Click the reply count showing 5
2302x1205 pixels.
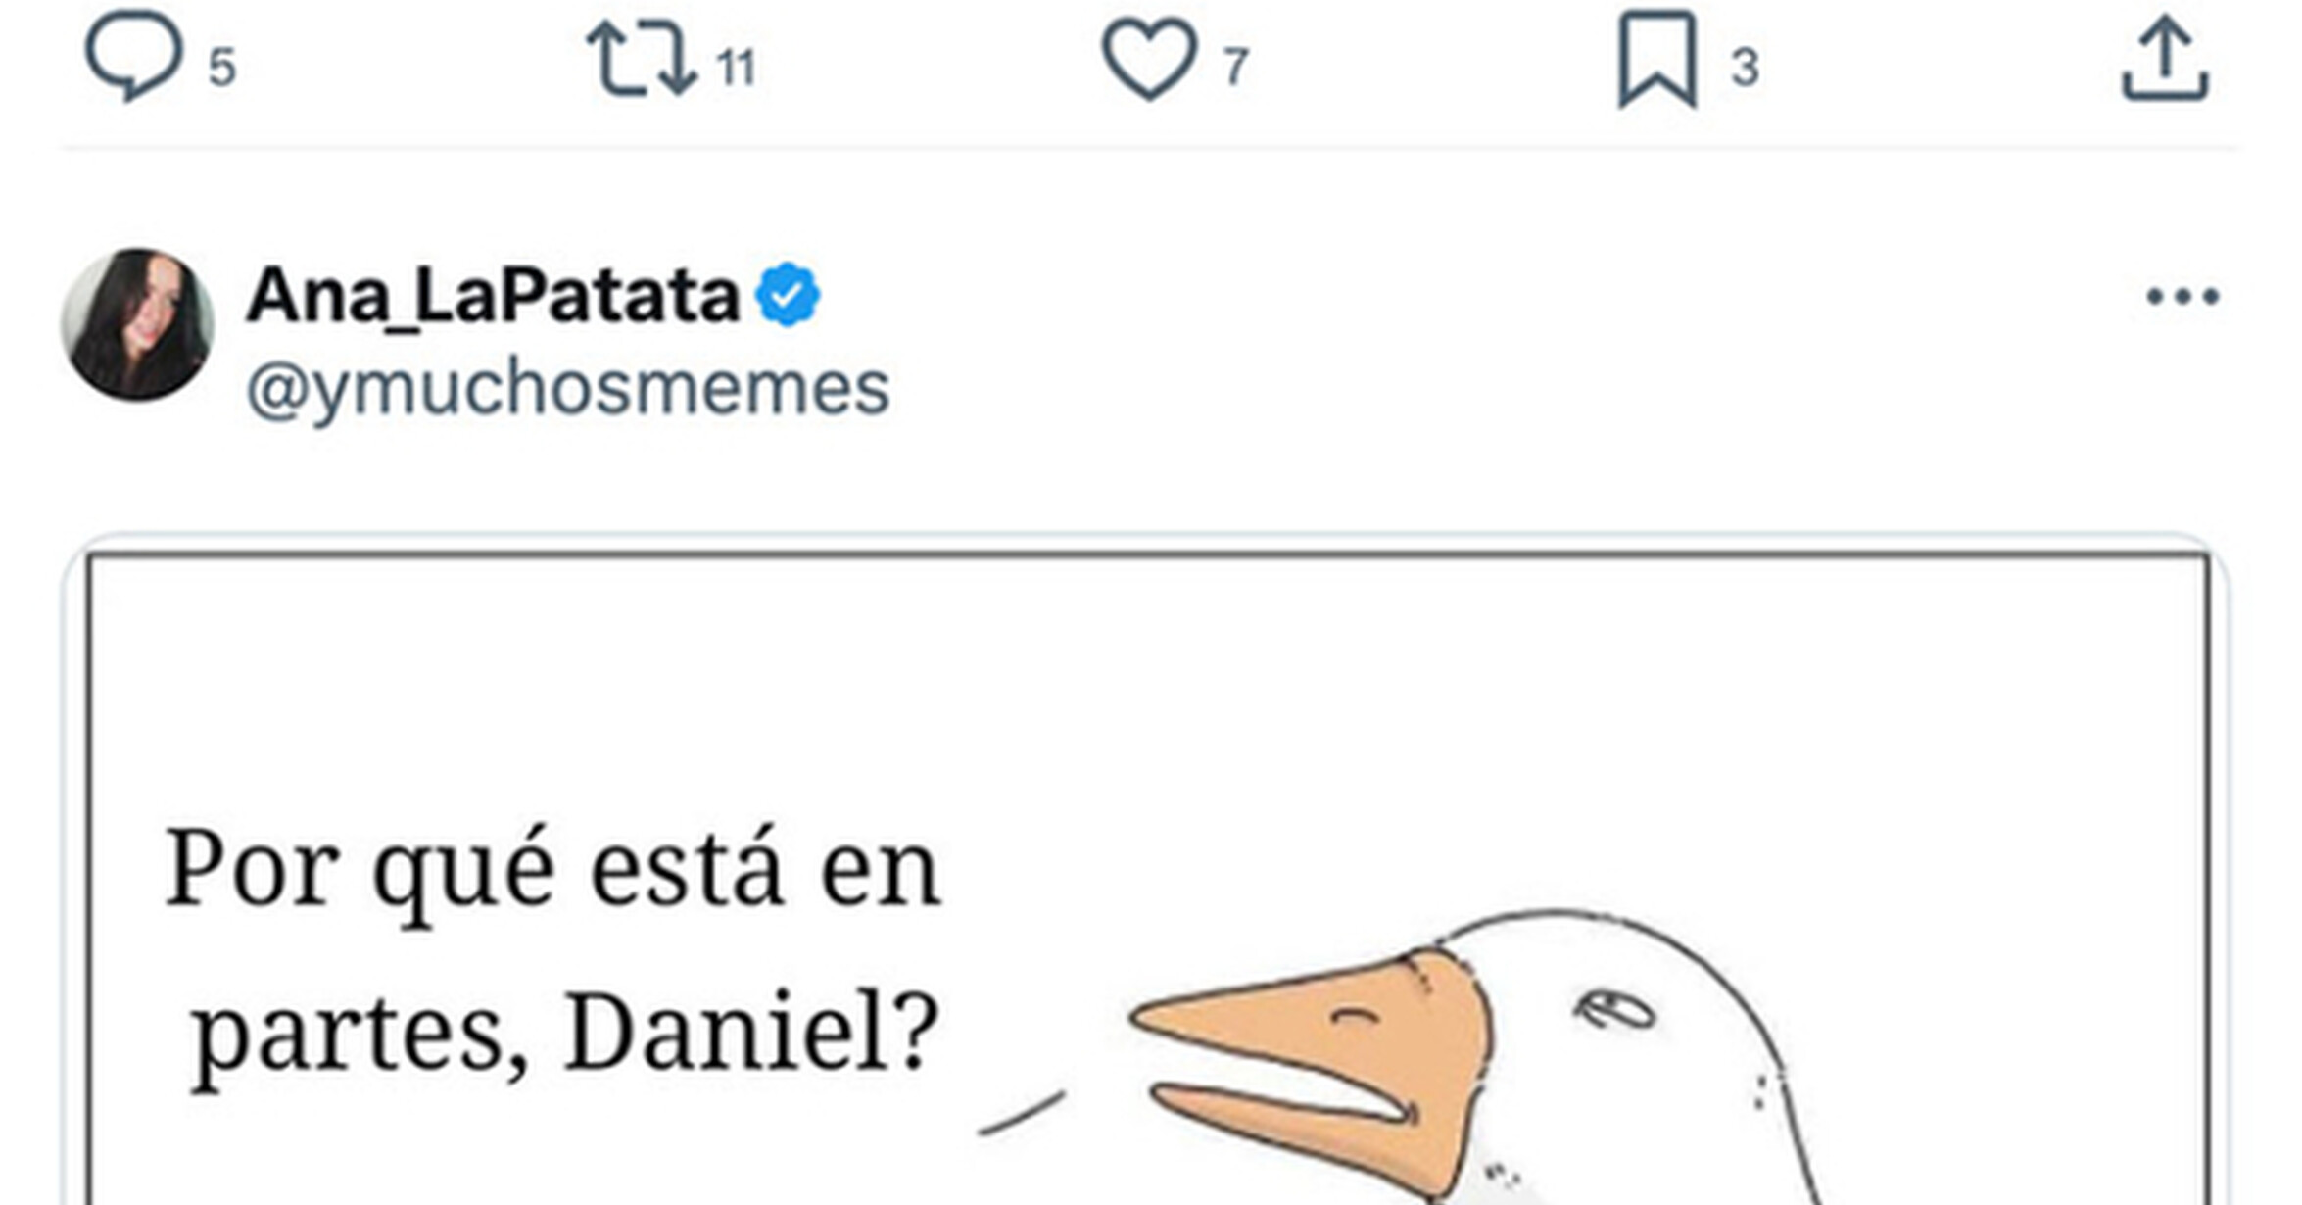222,68
